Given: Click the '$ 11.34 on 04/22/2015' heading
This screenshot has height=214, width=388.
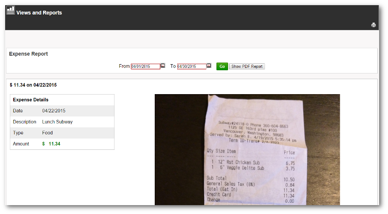Looking at the screenshot, I should pos(33,85).
